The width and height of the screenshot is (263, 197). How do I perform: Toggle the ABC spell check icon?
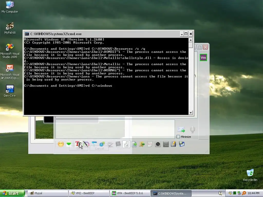(x=110, y=144)
